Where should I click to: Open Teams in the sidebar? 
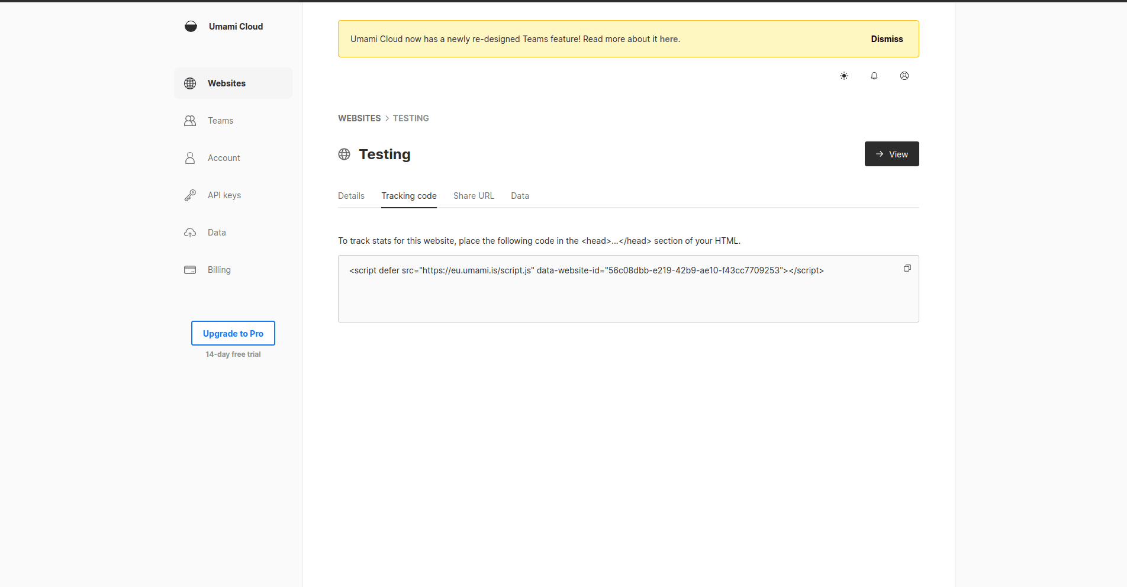233,121
